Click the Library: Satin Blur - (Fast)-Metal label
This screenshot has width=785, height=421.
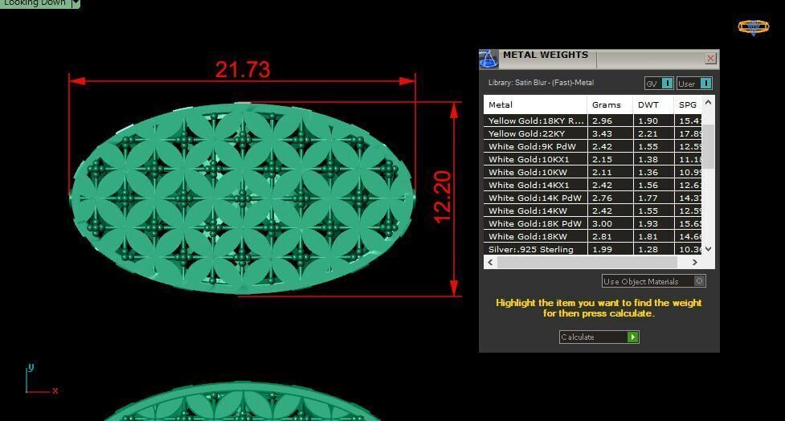541,83
